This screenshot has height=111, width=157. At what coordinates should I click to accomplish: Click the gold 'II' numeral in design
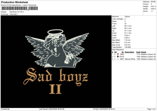point(55,89)
